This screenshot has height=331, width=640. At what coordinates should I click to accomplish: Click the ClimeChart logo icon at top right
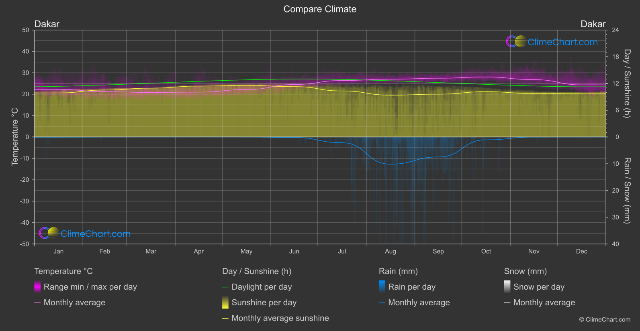(516, 42)
